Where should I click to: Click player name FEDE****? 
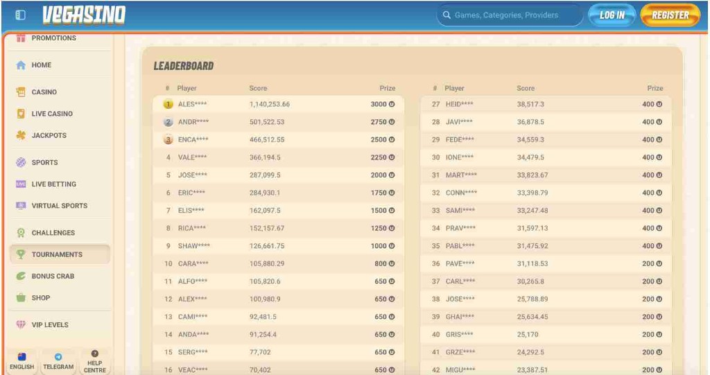[x=460, y=139]
